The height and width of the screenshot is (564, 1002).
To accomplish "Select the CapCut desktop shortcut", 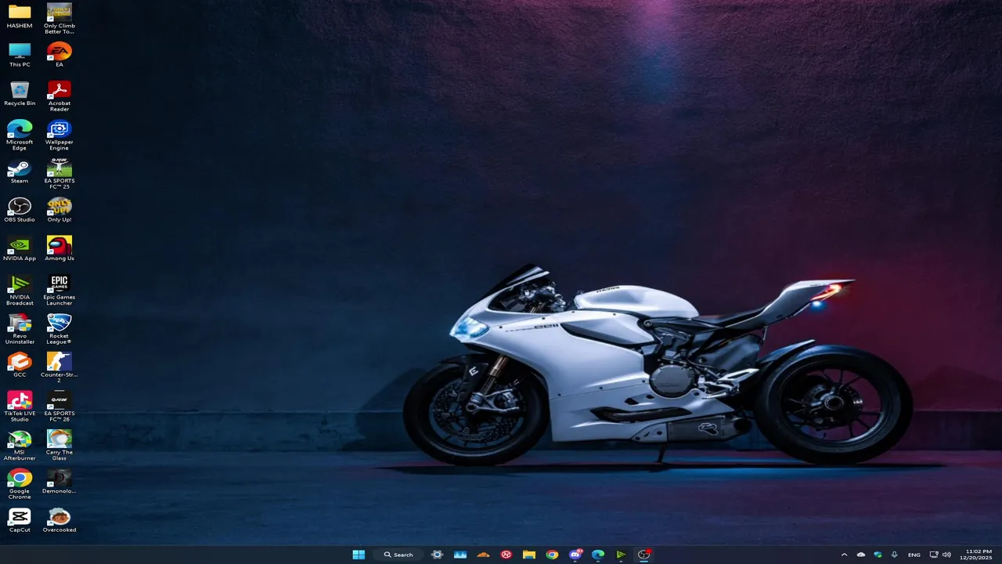I will pyautogui.click(x=20, y=520).
